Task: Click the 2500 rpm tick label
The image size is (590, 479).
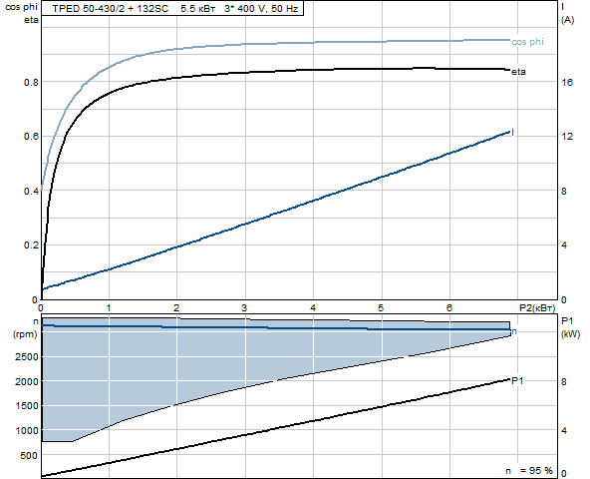Action: coord(27,356)
